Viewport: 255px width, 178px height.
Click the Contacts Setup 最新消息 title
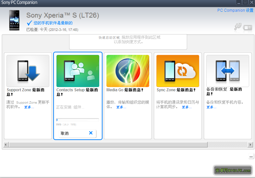point(77,92)
